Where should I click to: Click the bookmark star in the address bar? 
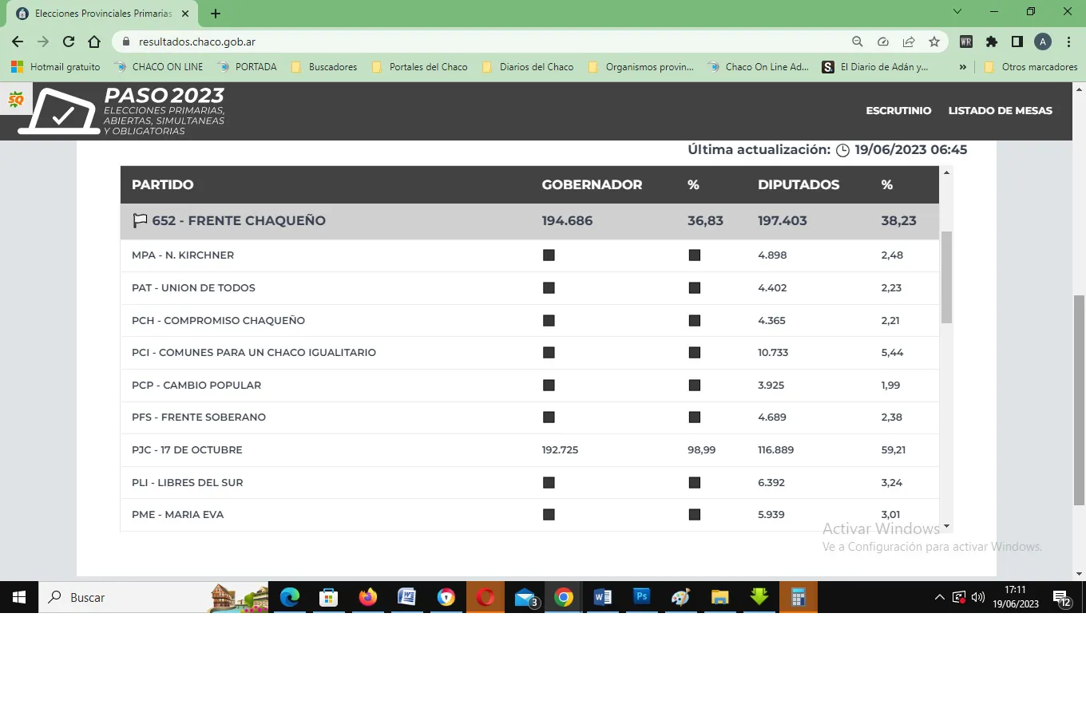(934, 42)
